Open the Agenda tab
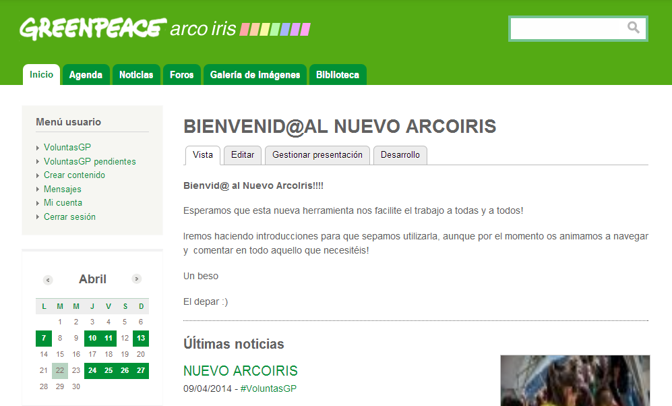The image size is (672, 406). [x=86, y=75]
